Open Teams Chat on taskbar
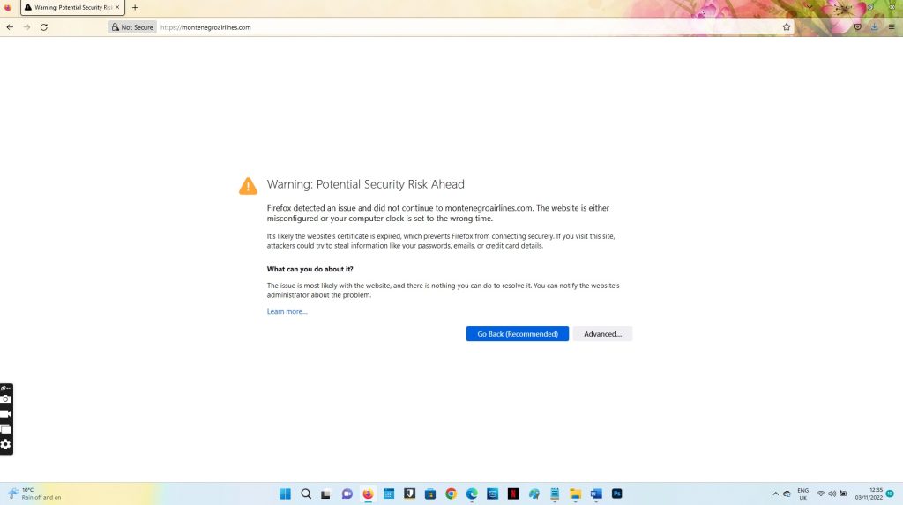 pyautogui.click(x=347, y=494)
